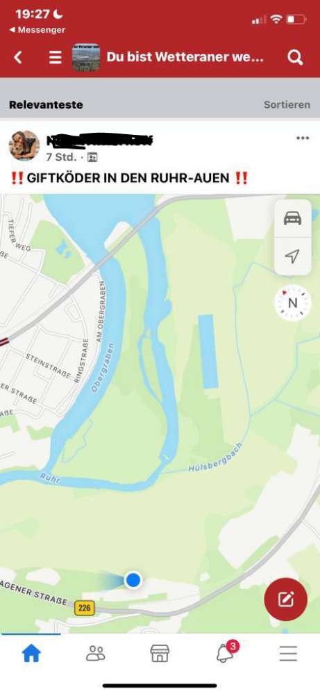Open the hamburger menu next to the group picture

pos(56,57)
